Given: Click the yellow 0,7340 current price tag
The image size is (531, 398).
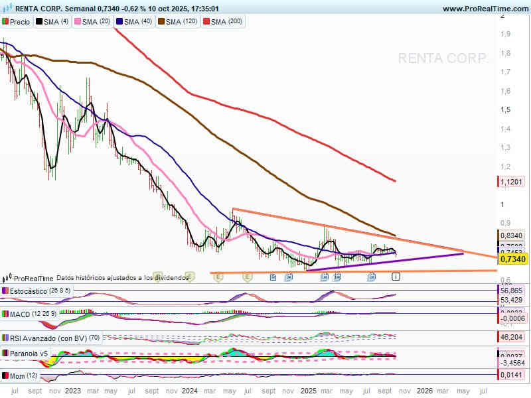Looking at the screenshot, I should [512, 259].
